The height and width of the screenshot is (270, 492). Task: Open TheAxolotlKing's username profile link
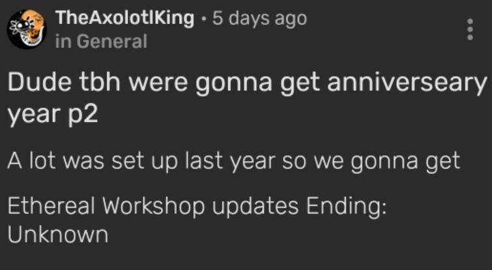pyautogui.click(x=125, y=18)
